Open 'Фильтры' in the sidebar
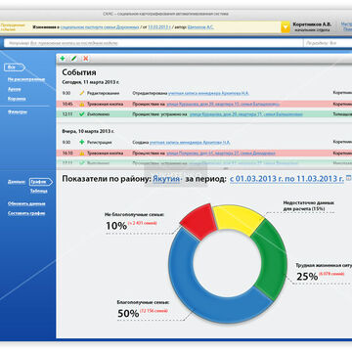This screenshot has height=352, width=352. click(18, 112)
